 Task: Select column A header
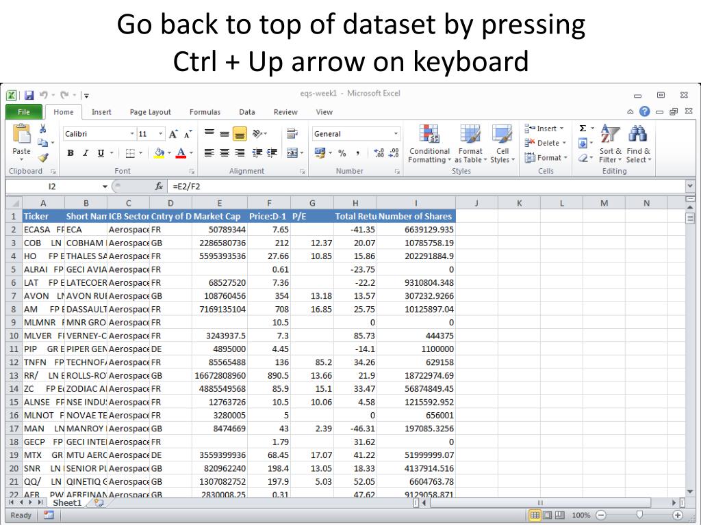coord(43,203)
